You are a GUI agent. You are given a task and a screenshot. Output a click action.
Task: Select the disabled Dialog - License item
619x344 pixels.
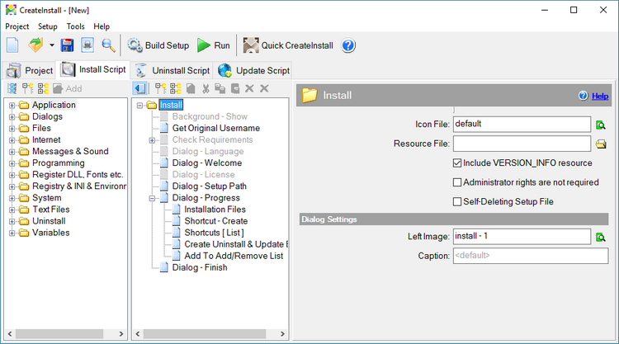[203, 175]
